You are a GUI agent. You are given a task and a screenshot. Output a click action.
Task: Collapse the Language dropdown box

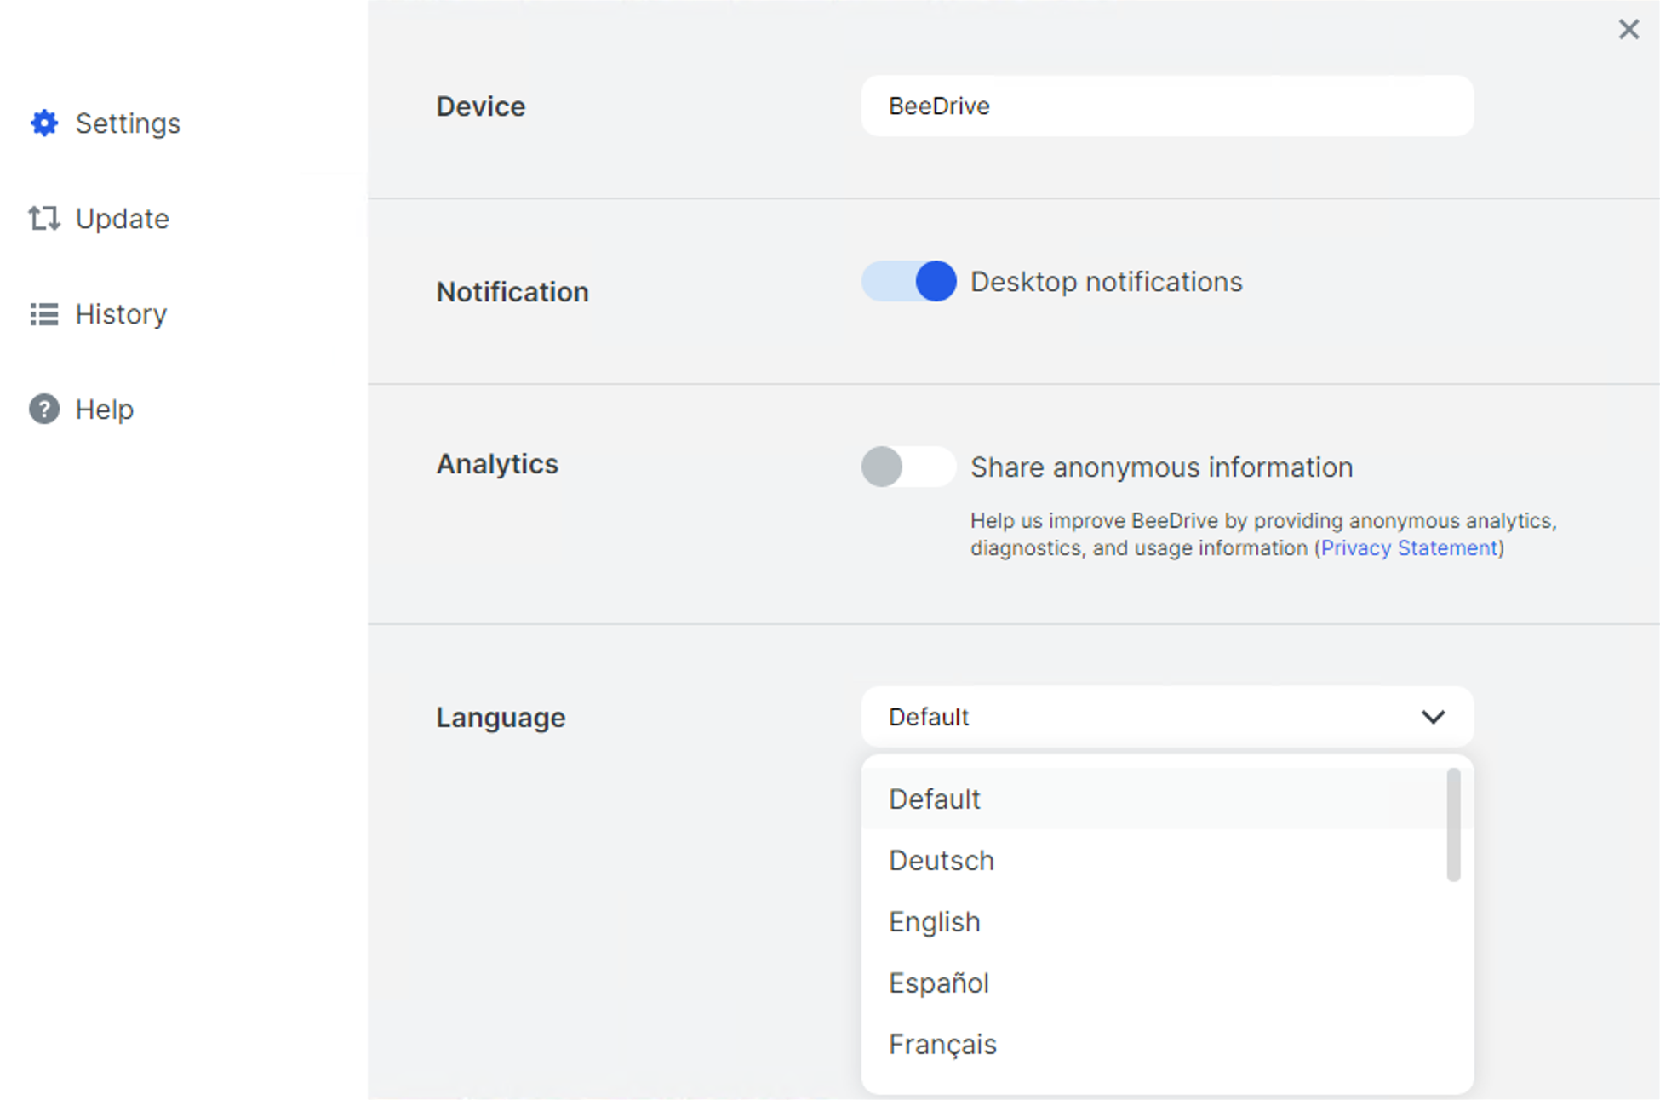tap(1167, 717)
